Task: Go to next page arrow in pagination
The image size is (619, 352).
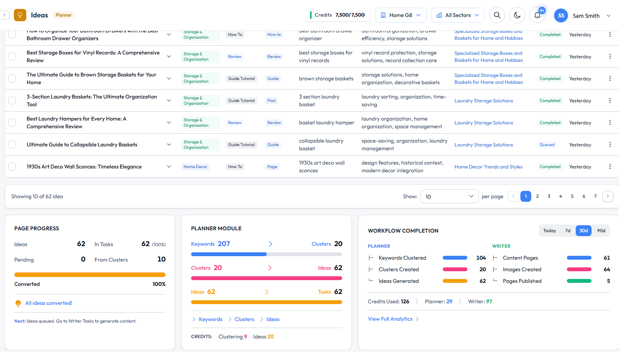Action: tap(607, 196)
